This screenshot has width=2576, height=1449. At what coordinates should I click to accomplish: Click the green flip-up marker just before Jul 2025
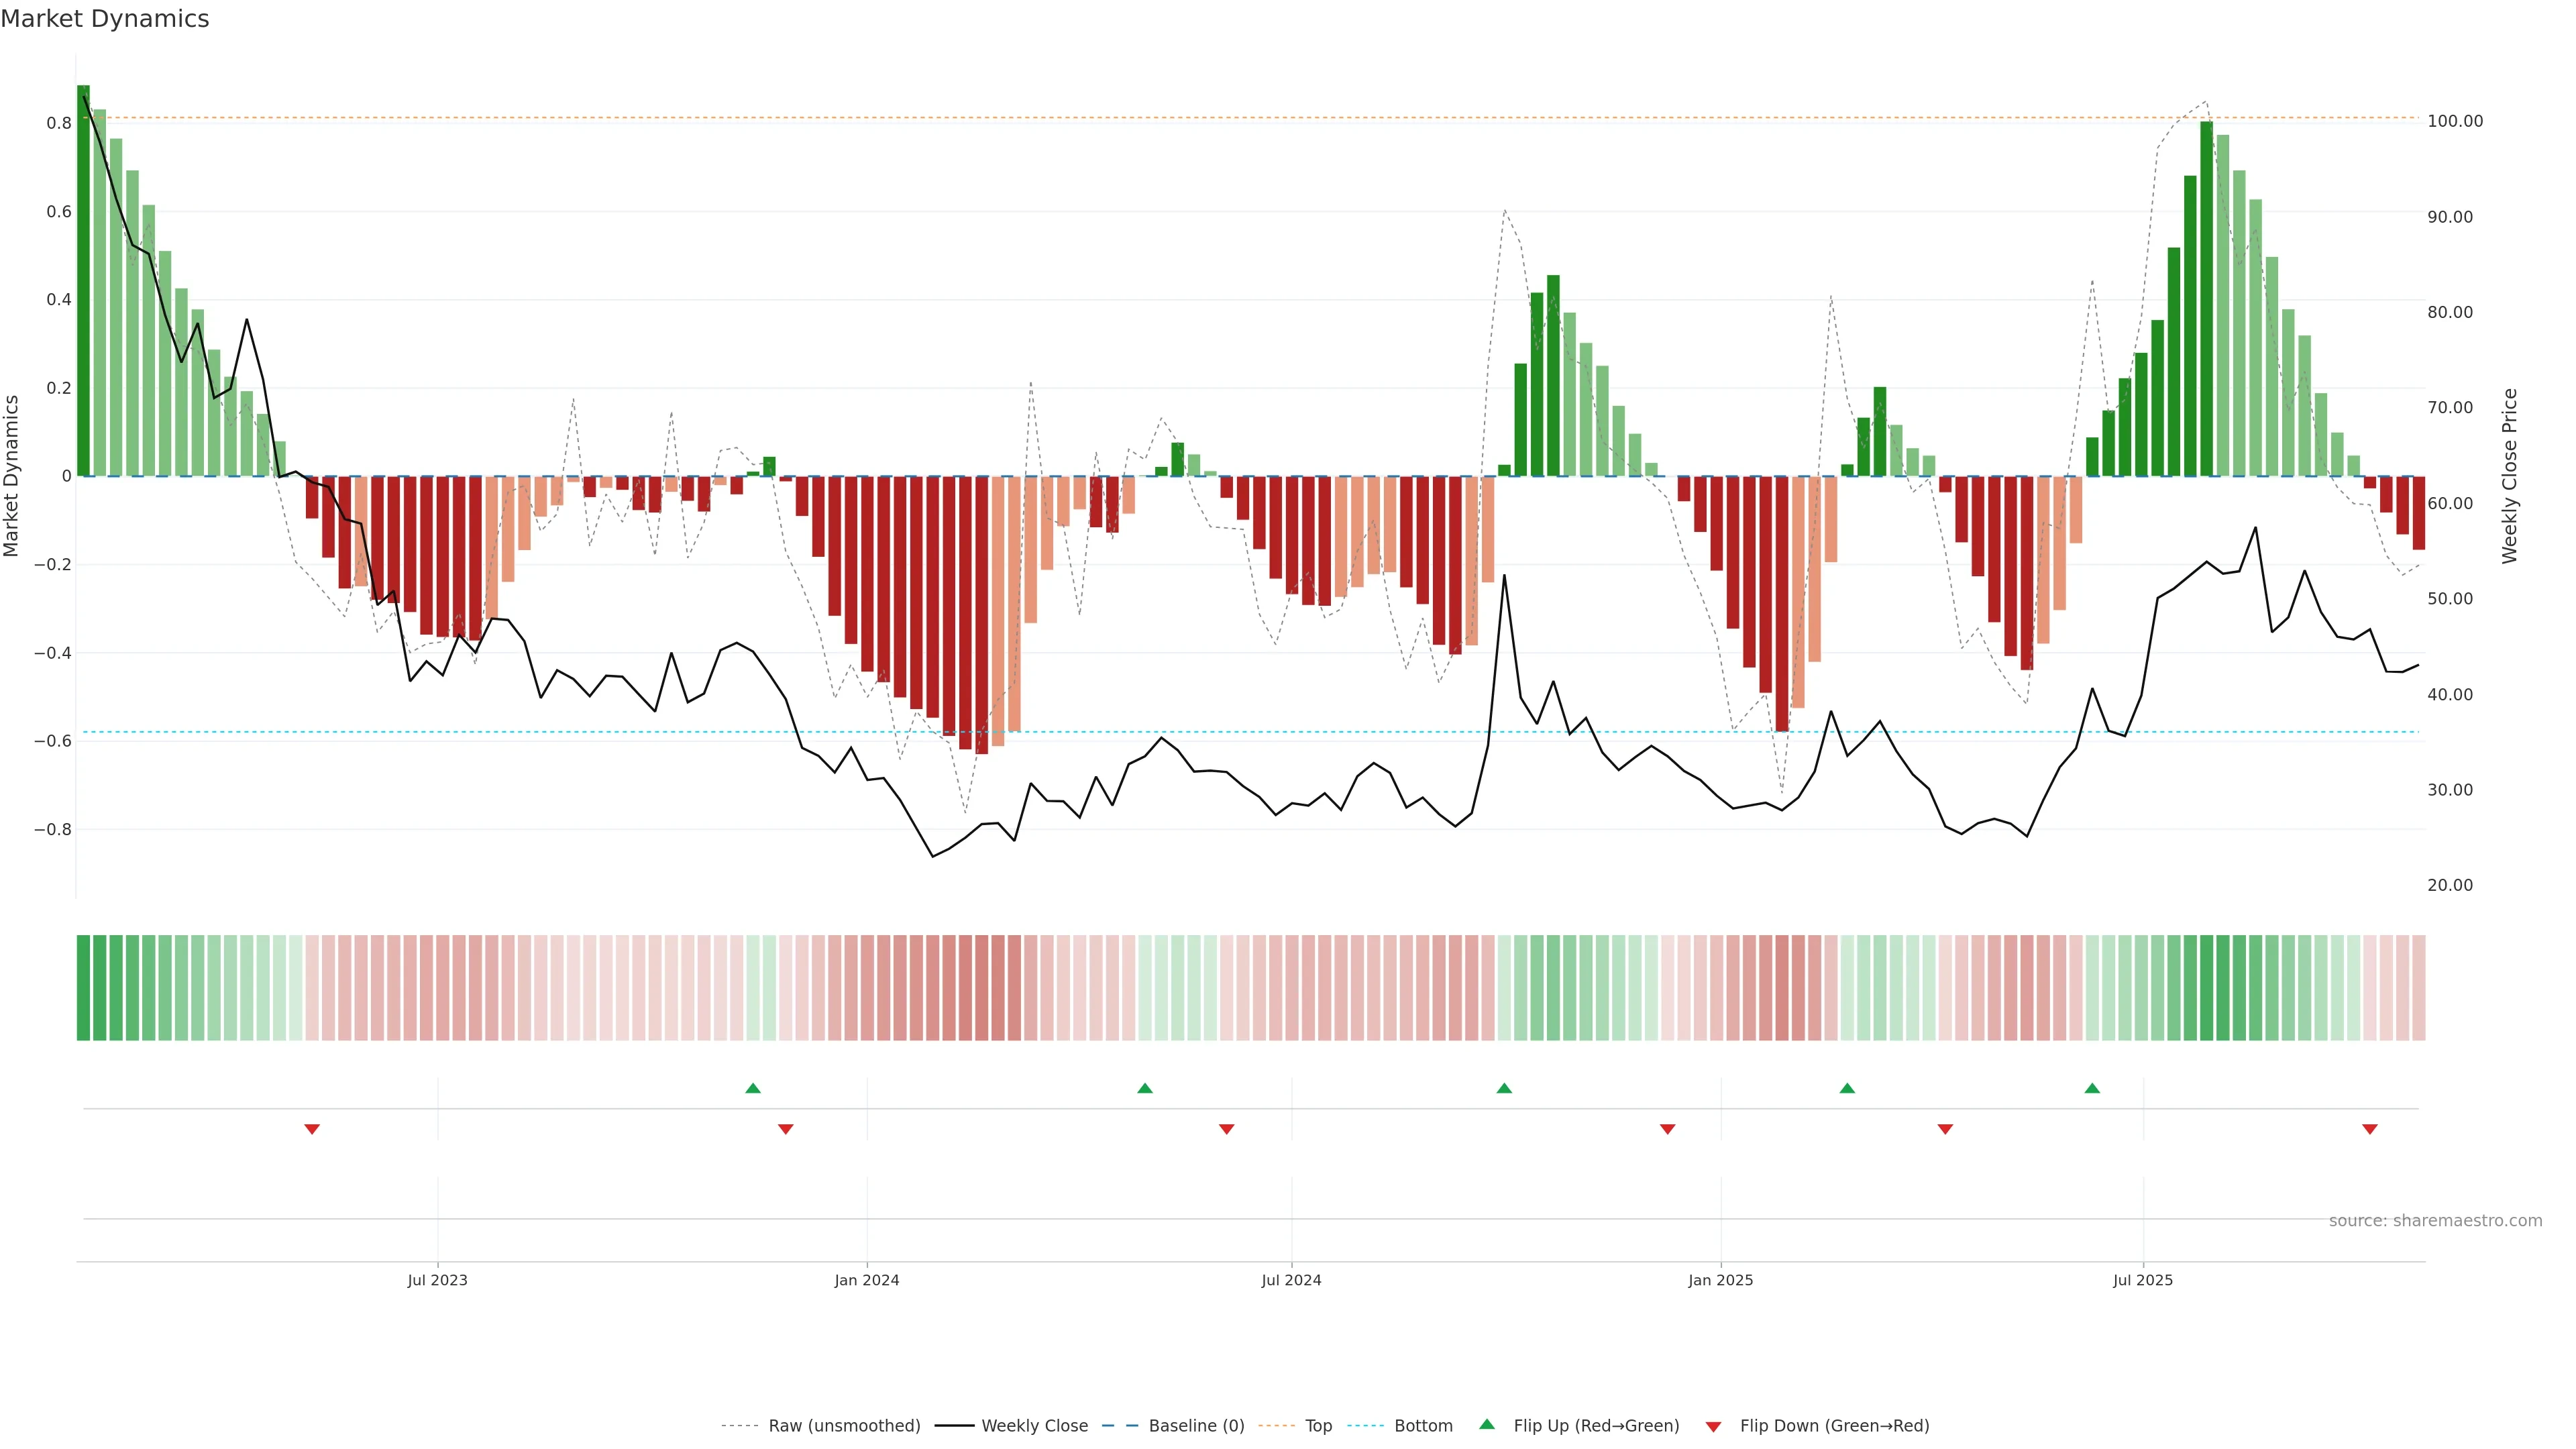2092,1088
